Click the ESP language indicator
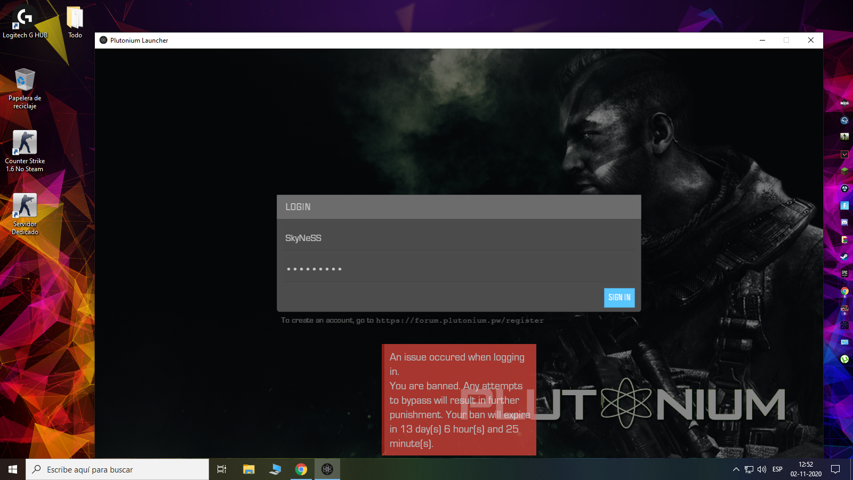The height and width of the screenshot is (480, 853). 777,469
